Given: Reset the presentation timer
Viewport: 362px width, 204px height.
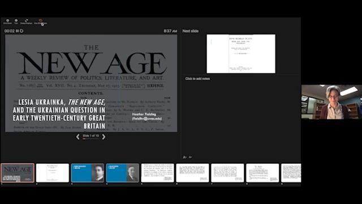Looking at the screenshot, I should [21, 31].
